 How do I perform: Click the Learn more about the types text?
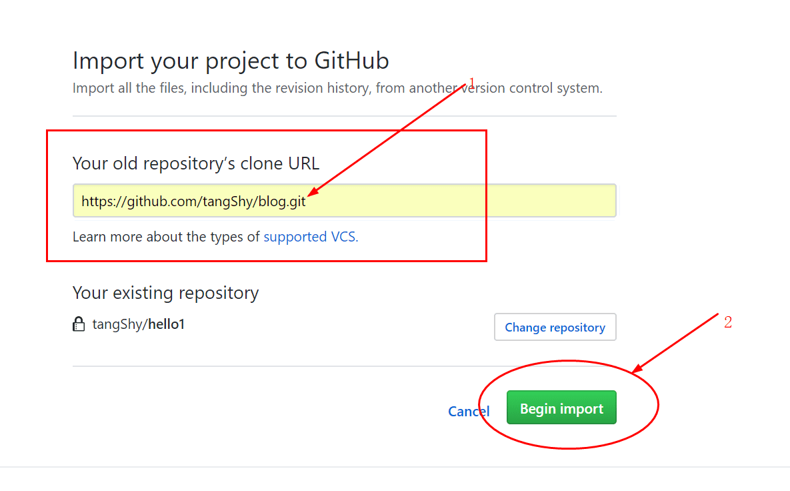pyautogui.click(x=167, y=237)
